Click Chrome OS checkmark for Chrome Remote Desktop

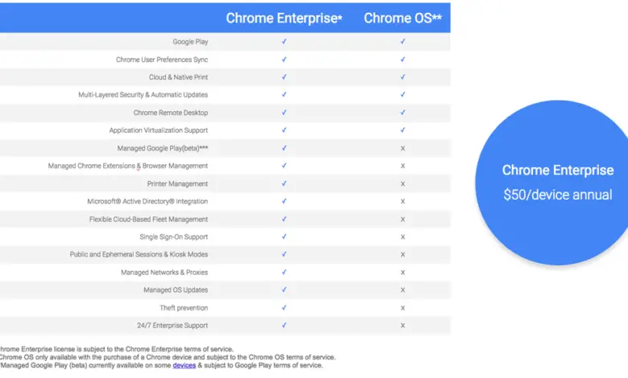coord(403,113)
